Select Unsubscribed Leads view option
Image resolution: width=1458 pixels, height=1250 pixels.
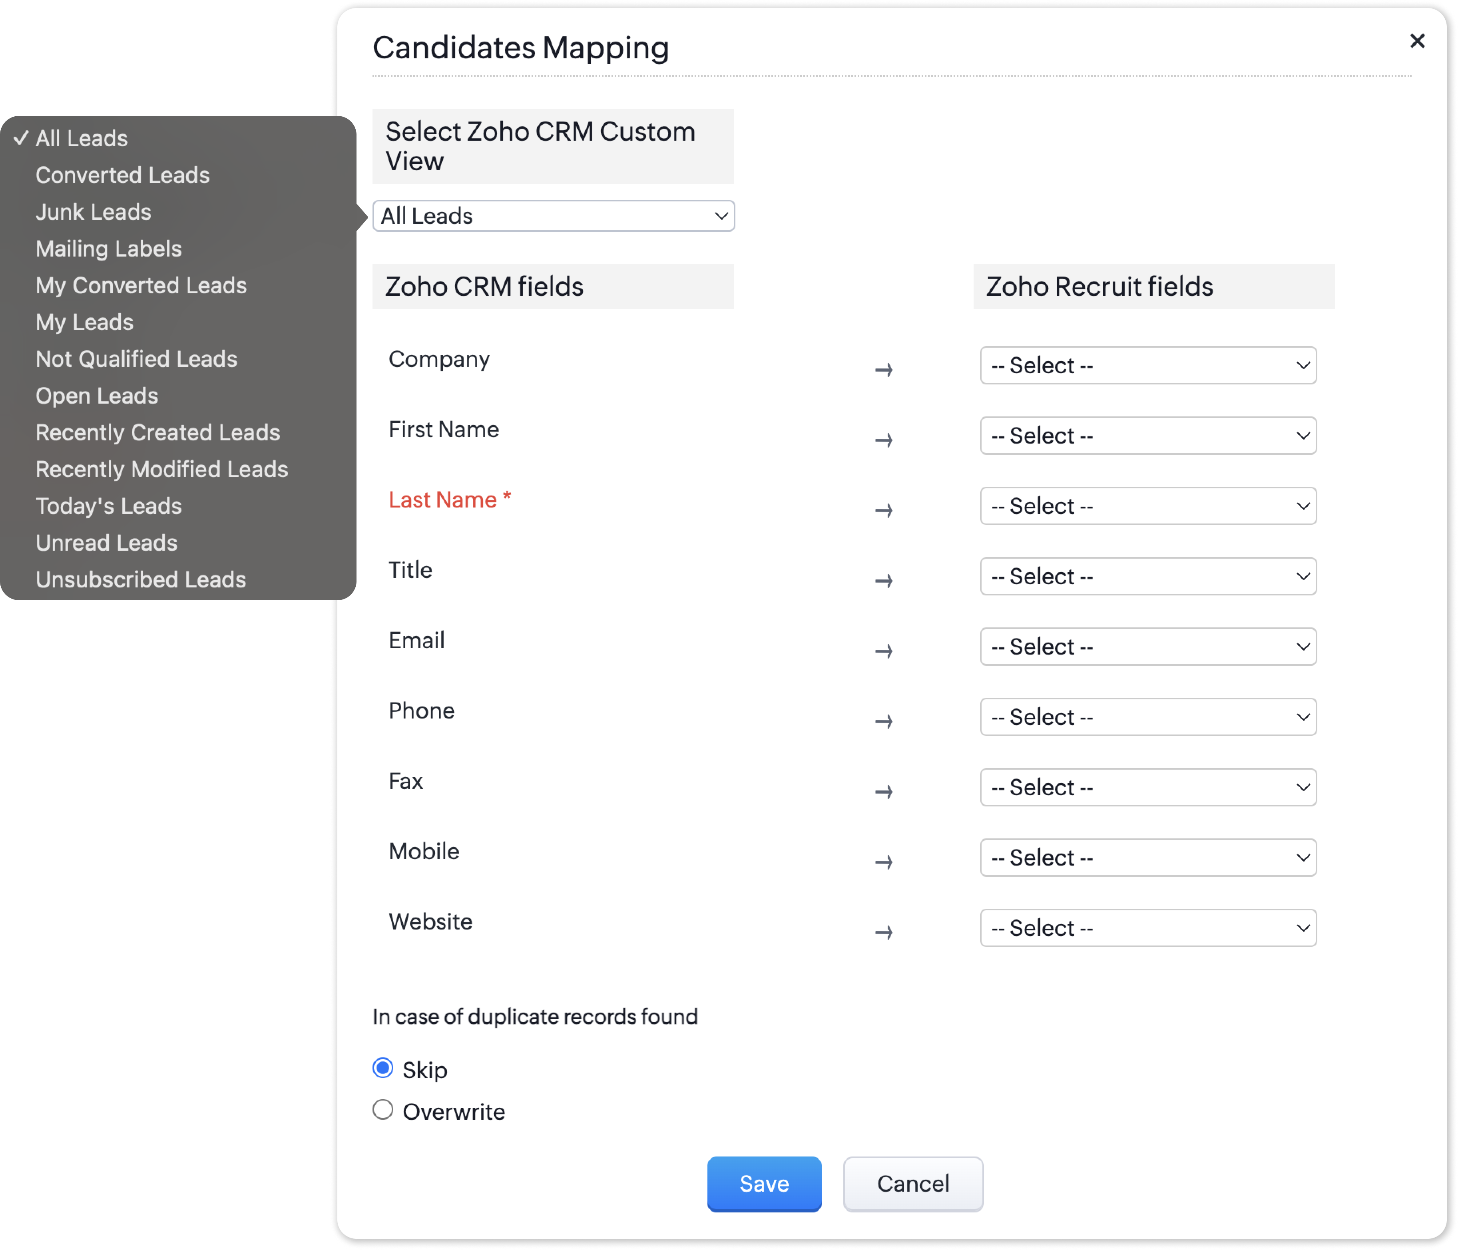[141, 579]
